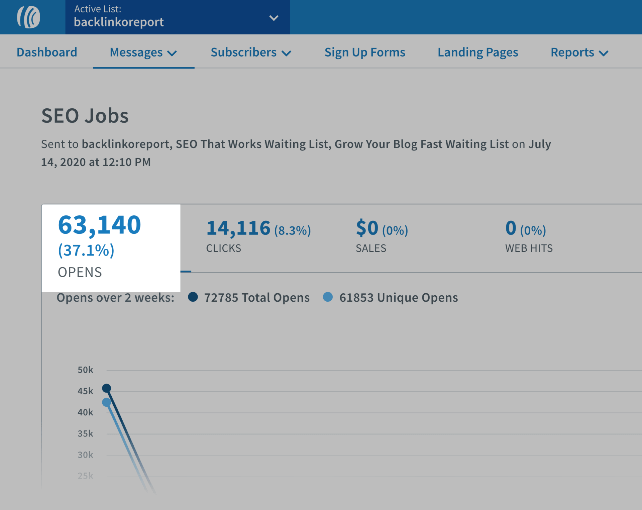Click the dark Total Opens data point
The image size is (642, 510).
[106, 388]
